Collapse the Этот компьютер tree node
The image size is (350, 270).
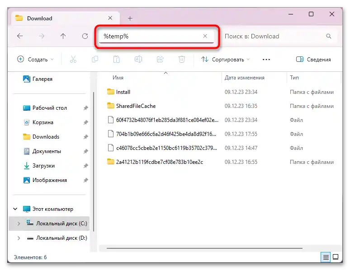pyautogui.click(x=15, y=209)
